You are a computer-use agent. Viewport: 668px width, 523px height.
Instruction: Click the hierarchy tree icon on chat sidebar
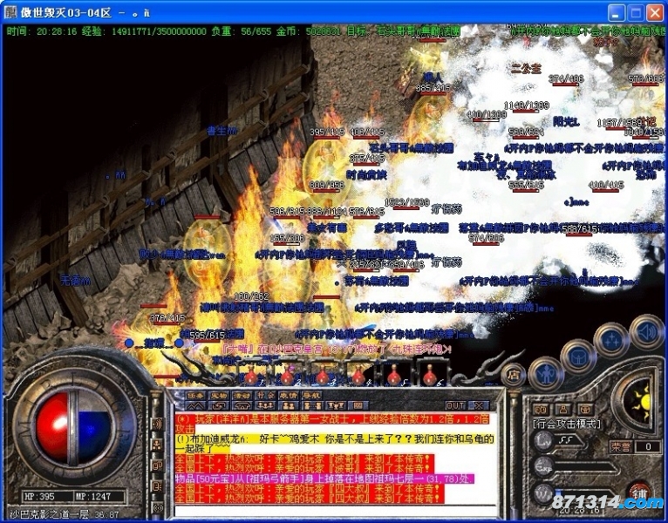point(157,445)
